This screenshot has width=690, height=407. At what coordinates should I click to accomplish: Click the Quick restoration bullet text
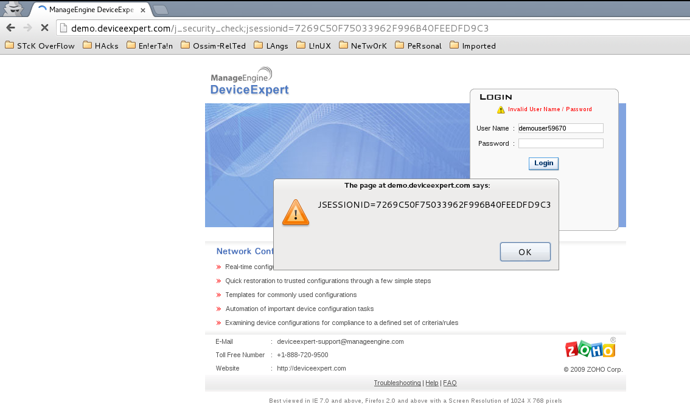[x=328, y=281]
